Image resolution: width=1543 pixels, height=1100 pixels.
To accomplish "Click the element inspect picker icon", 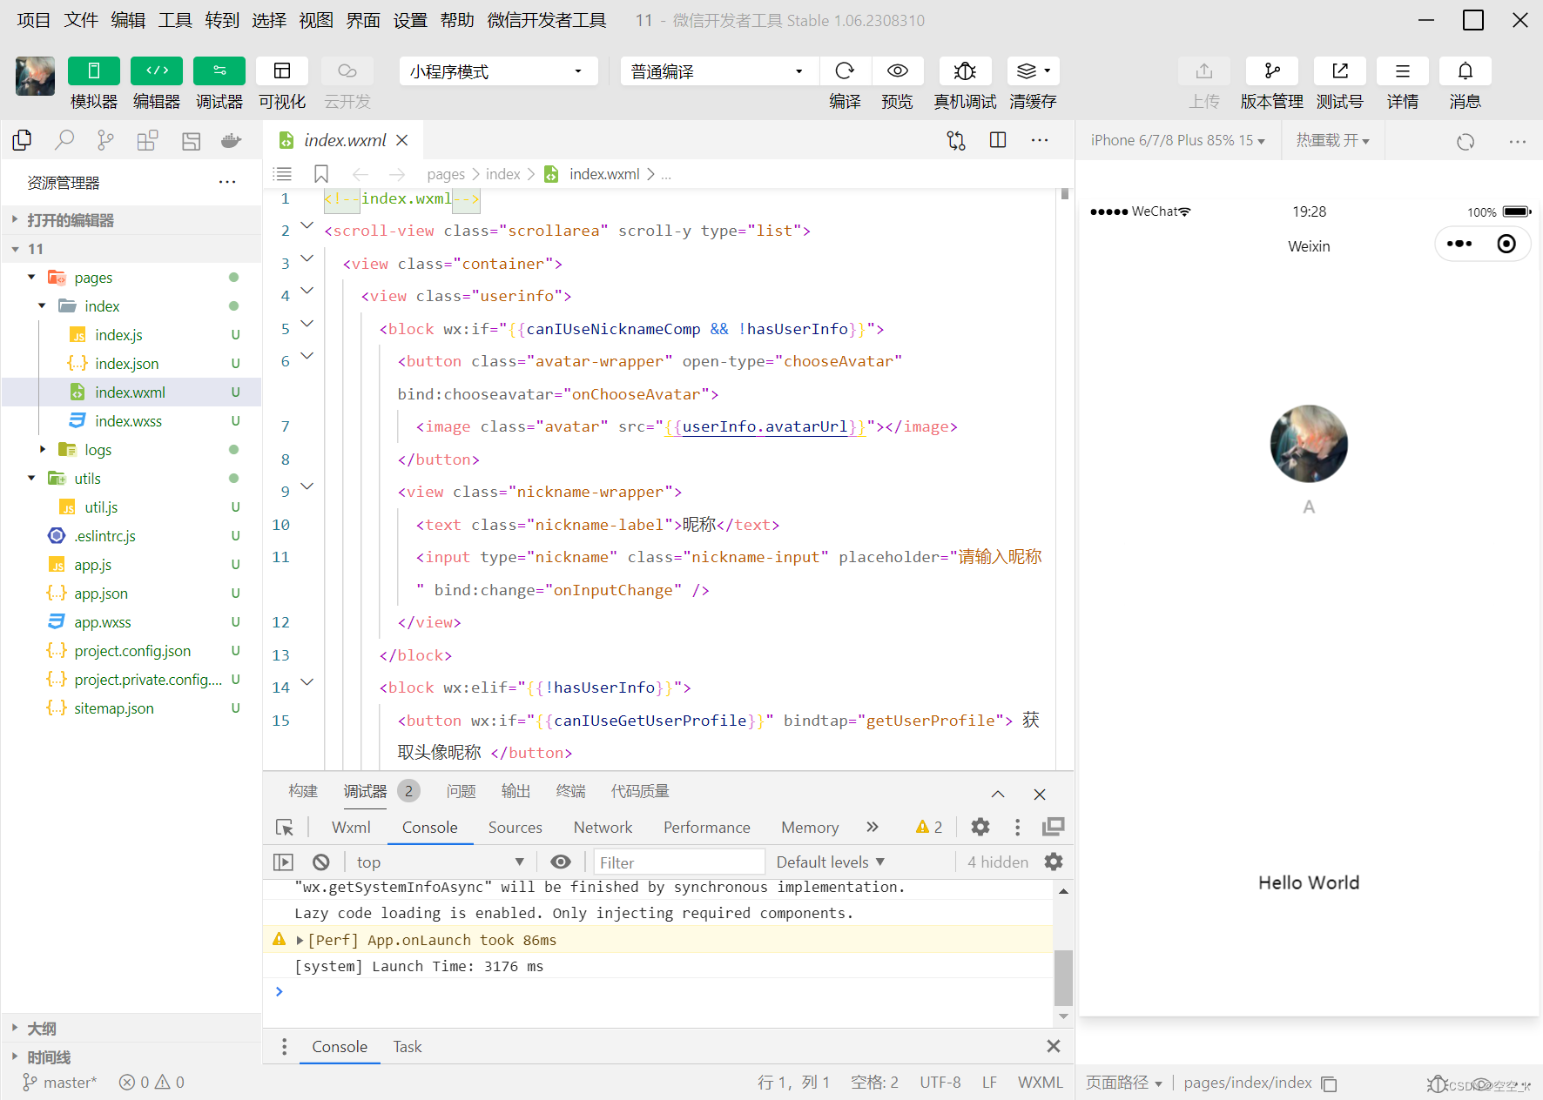I will [285, 828].
